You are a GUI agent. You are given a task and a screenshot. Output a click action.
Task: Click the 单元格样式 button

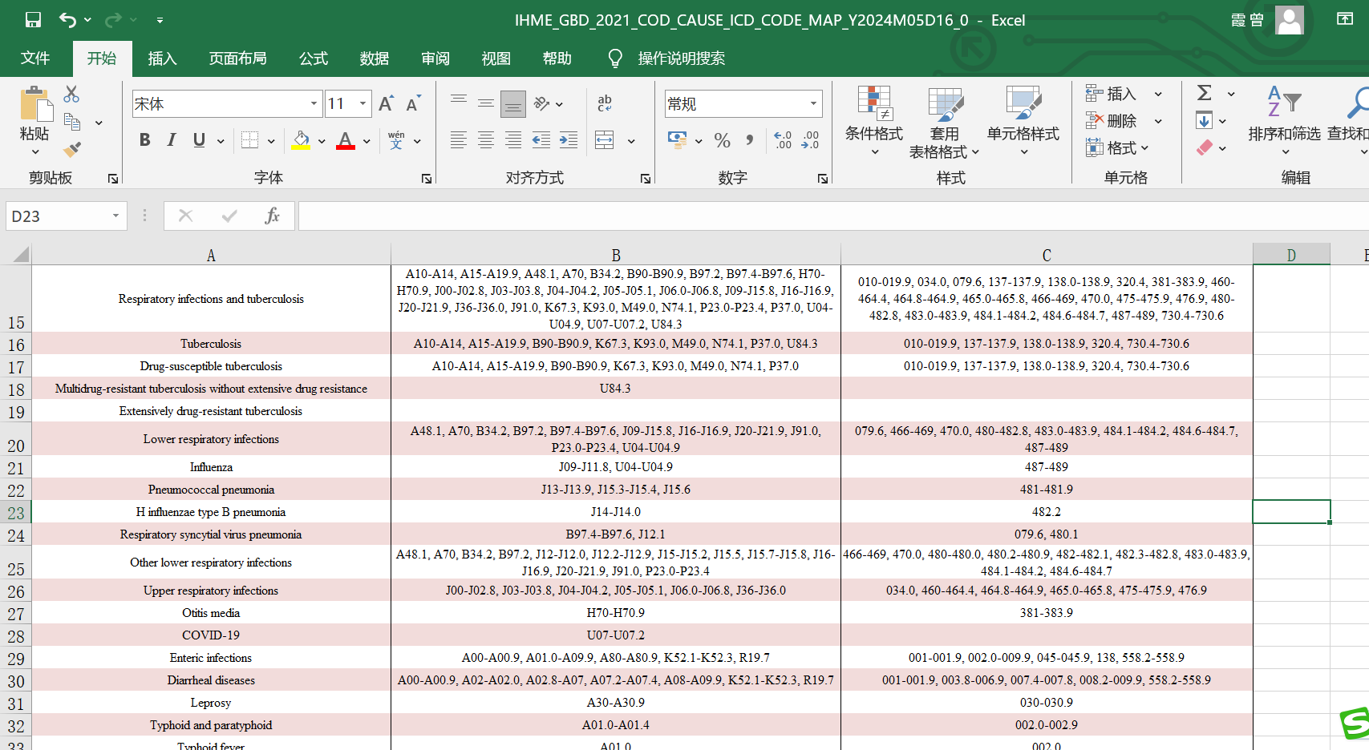coord(1023,119)
